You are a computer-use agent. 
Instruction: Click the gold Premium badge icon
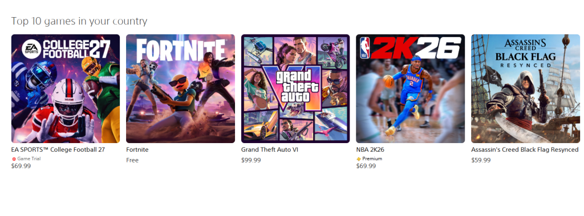[x=359, y=159]
